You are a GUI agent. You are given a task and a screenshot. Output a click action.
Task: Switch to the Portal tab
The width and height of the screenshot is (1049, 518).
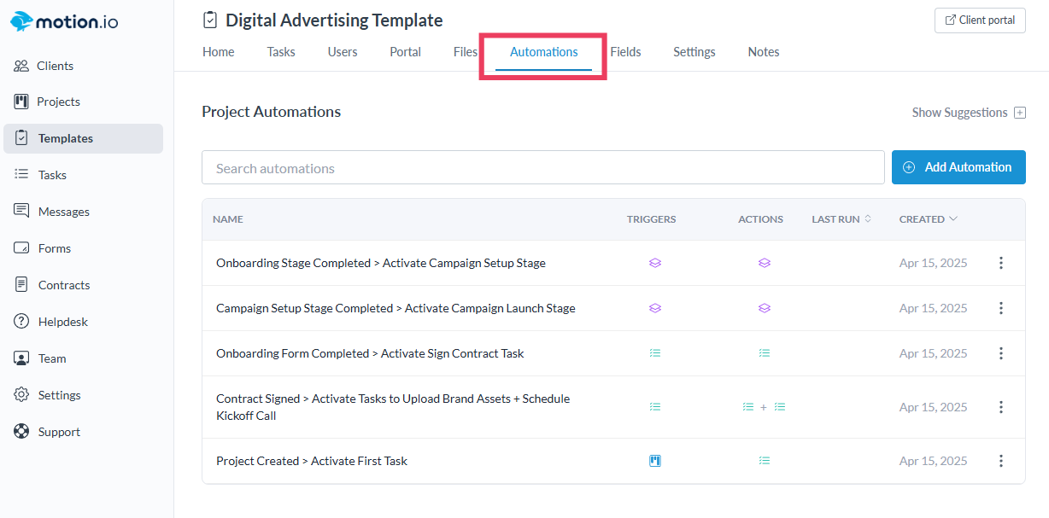coord(405,52)
